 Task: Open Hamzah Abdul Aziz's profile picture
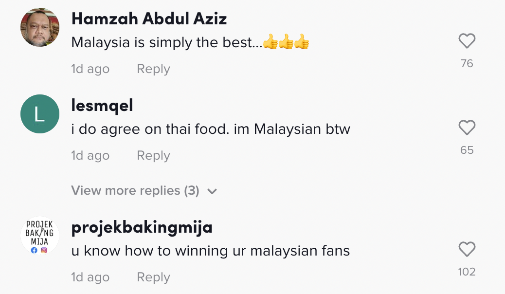(40, 27)
